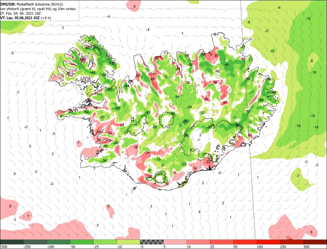Click the offshore value '-6'
This screenshot has width=327, height=249.
tap(279, 7)
